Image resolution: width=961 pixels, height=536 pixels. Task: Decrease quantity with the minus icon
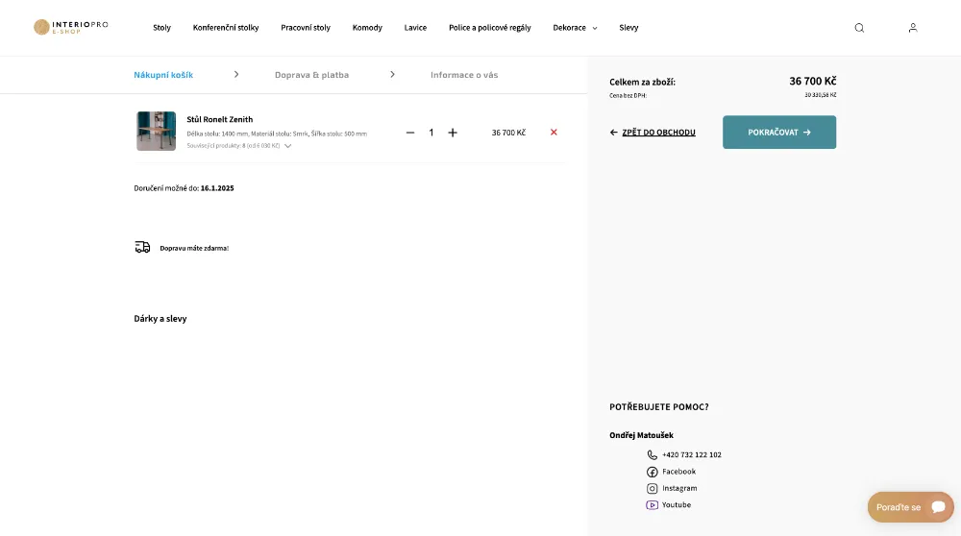410,133
